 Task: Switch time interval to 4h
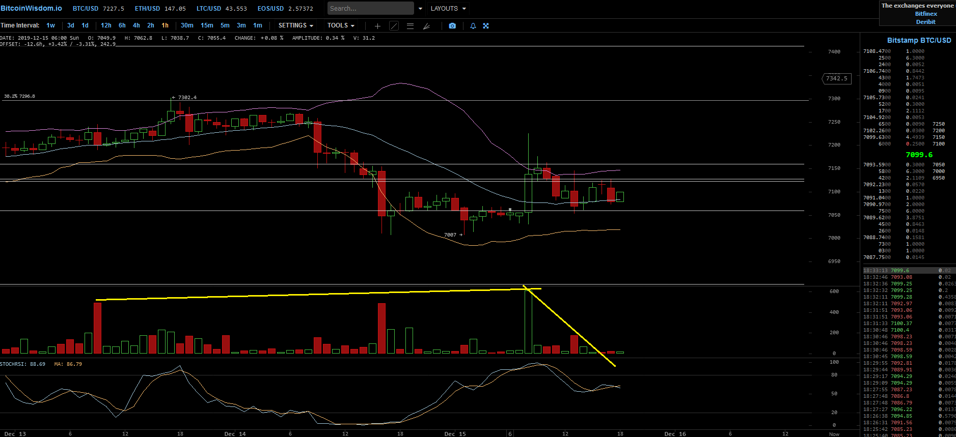click(136, 25)
